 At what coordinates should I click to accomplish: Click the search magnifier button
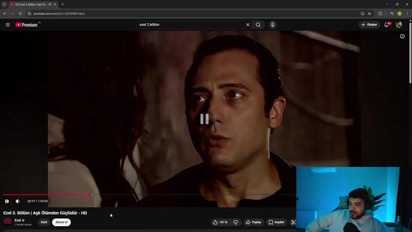click(258, 25)
